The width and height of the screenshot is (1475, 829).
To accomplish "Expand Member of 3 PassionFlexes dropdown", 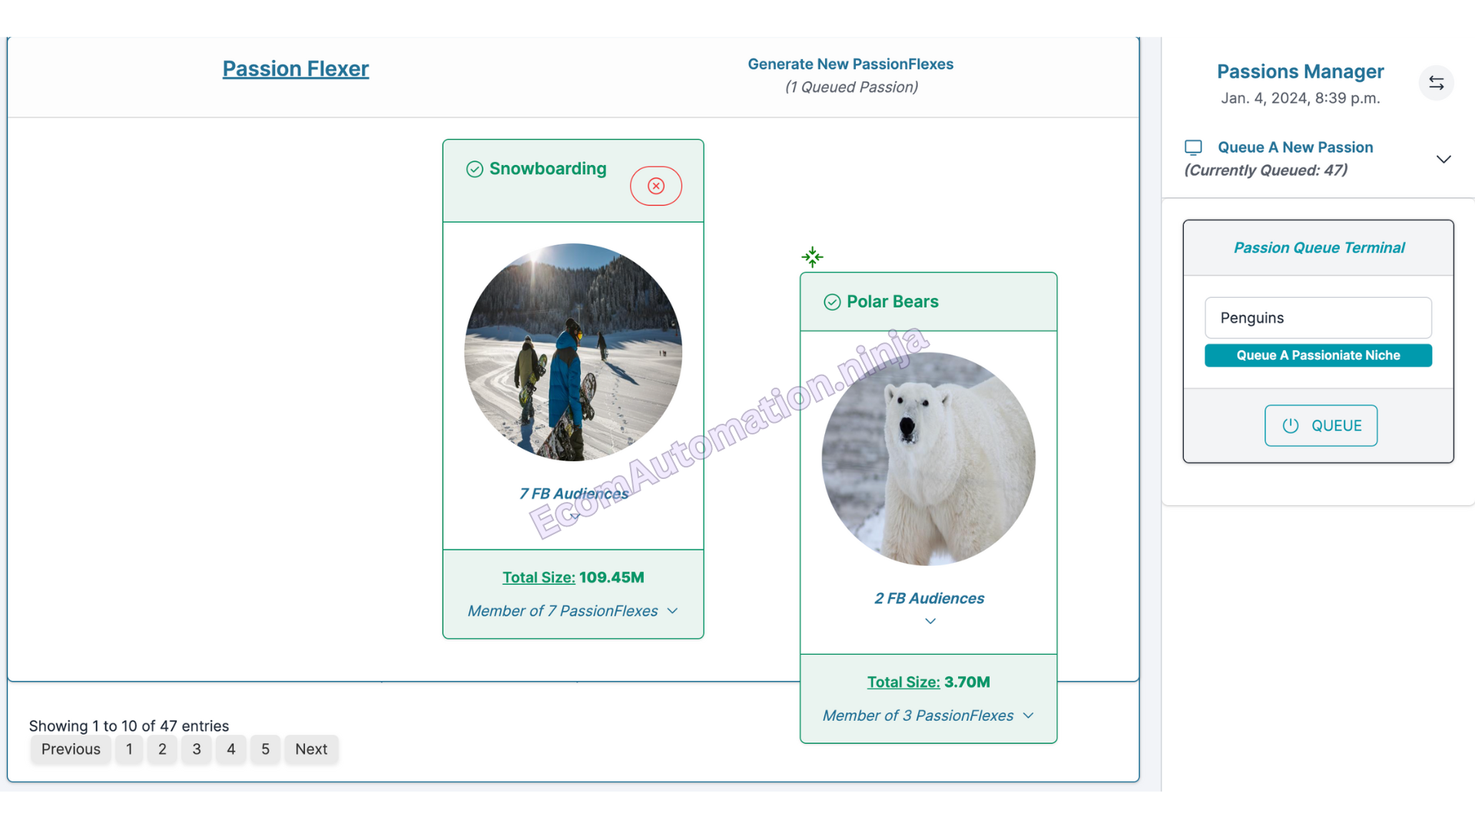I will click(1029, 715).
